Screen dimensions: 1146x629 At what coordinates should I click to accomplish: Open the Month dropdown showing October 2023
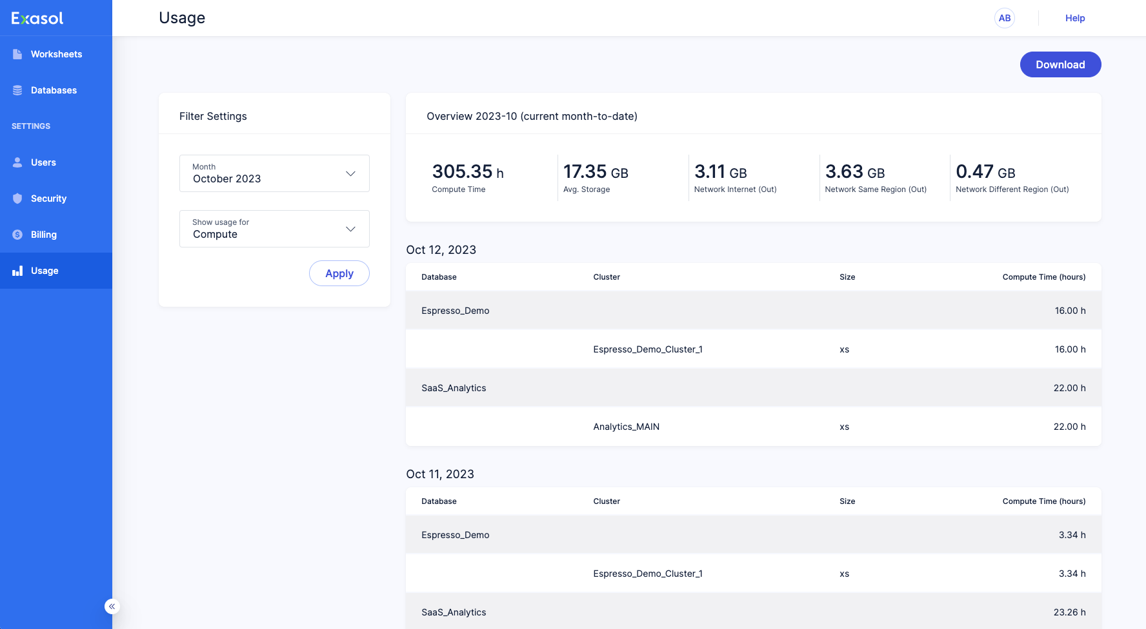click(274, 173)
